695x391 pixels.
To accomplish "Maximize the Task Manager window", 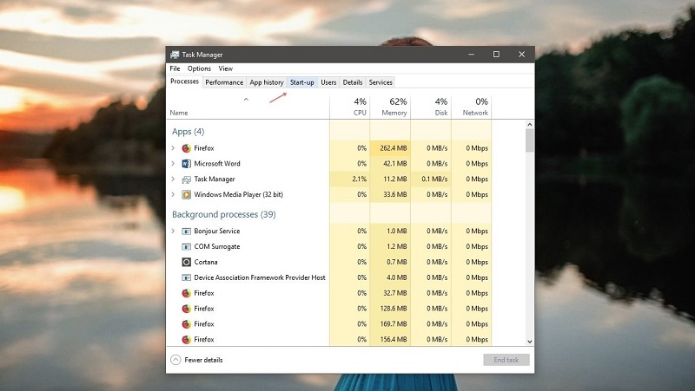I will tap(496, 55).
